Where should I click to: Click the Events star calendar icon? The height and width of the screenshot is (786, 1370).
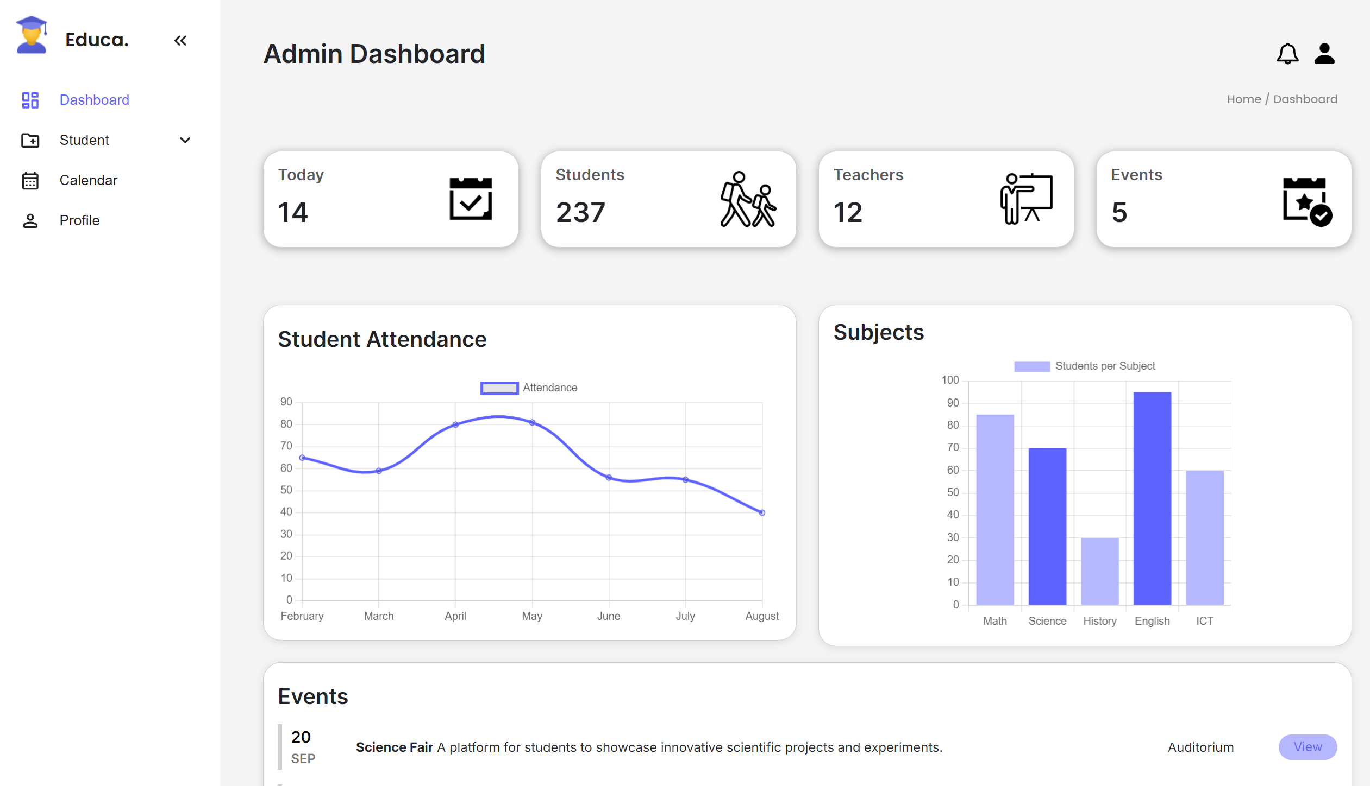(1306, 201)
